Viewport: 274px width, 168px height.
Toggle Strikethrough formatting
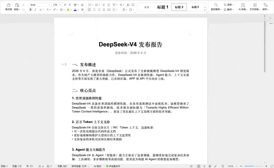click(47, 10)
